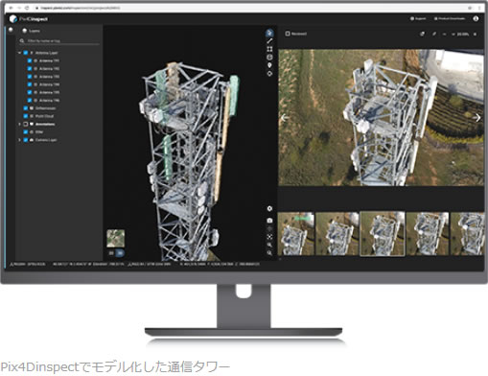Open the Support link
488x376 pixels.
point(418,18)
